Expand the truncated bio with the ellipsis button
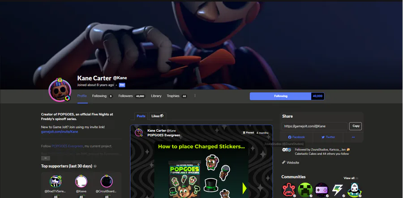Screen dimensions: 403x198 (x=46, y=158)
